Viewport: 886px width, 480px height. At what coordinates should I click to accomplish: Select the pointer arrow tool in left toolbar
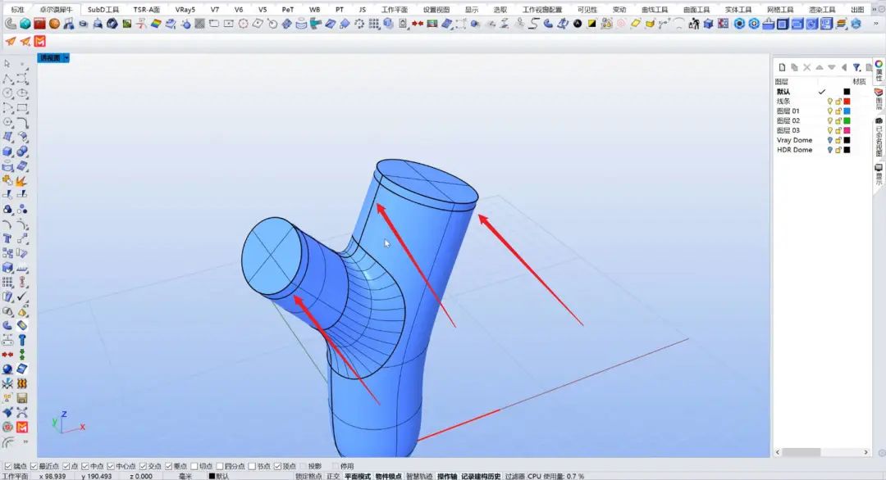[x=8, y=64]
